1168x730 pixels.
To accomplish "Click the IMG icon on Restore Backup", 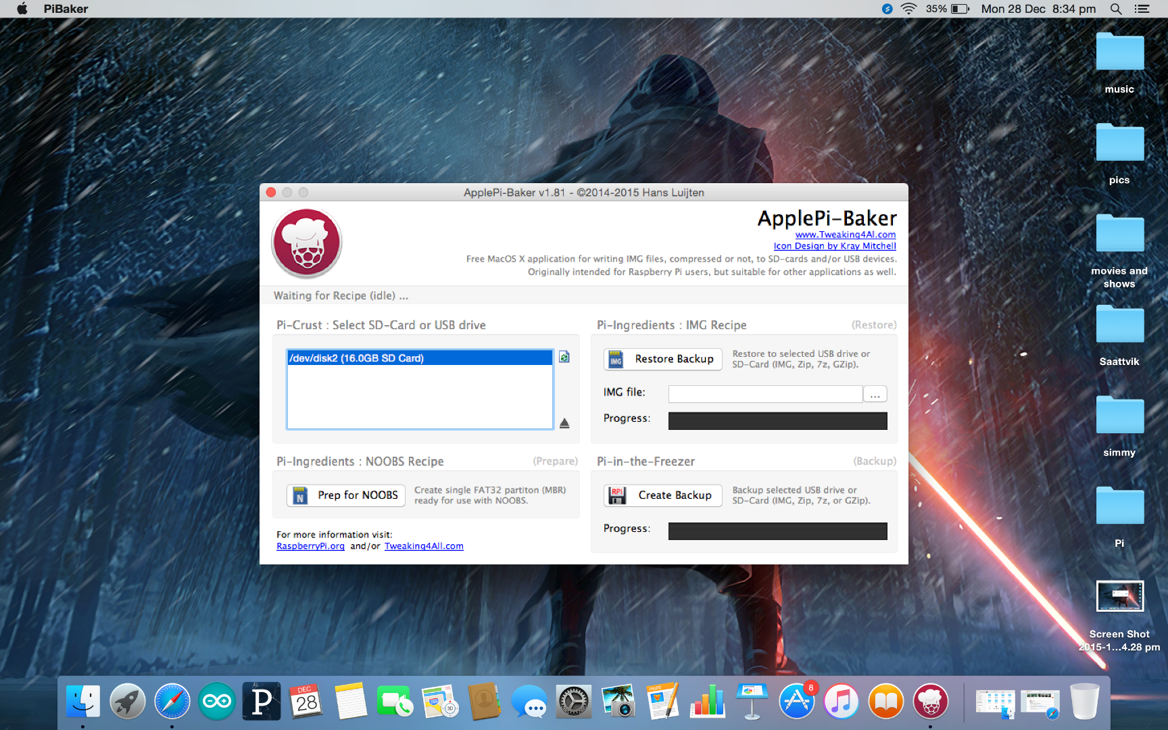I will point(616,359).
